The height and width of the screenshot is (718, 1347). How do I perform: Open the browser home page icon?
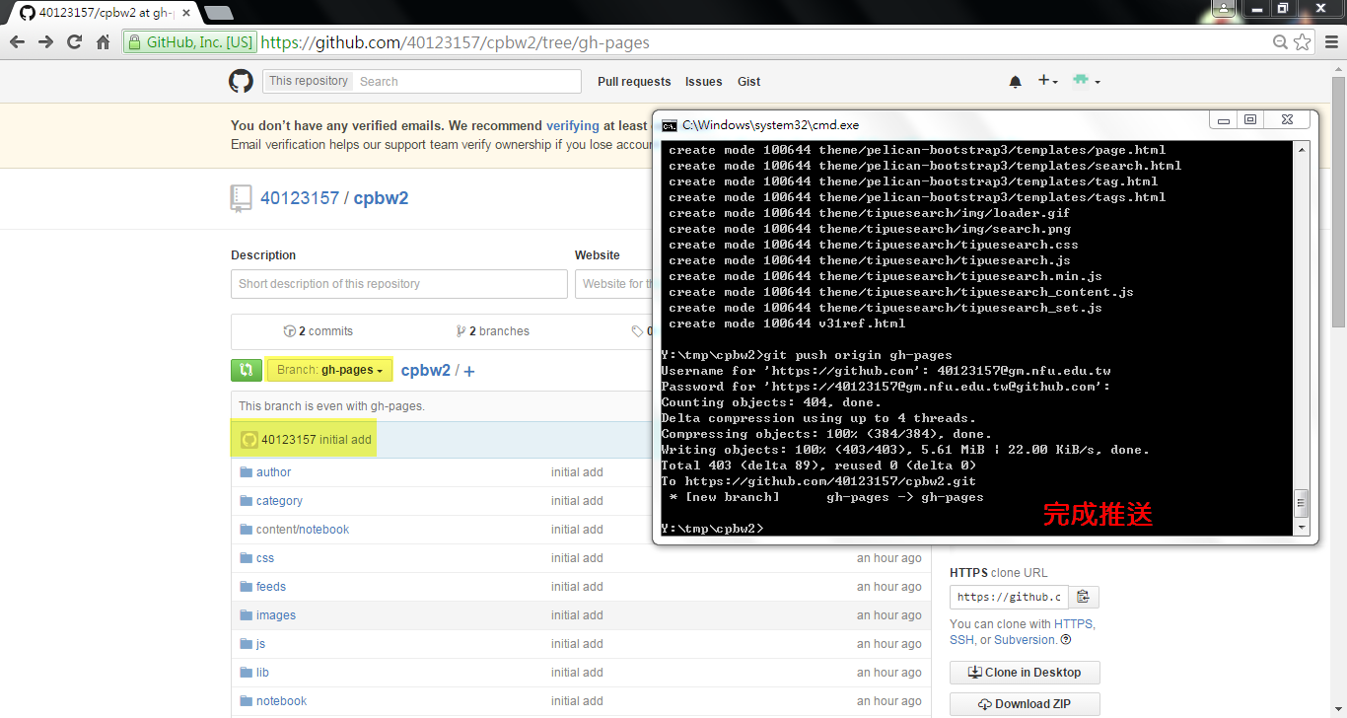(x=103, y=42)
